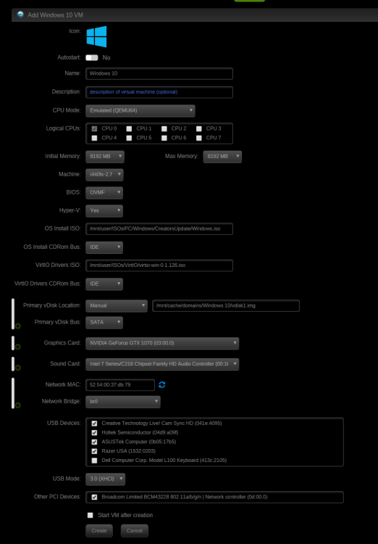The width and height of the screenshot is (378, 544).
Task: Toggle the CPU 0 checkbox
Action: [94, 128]
